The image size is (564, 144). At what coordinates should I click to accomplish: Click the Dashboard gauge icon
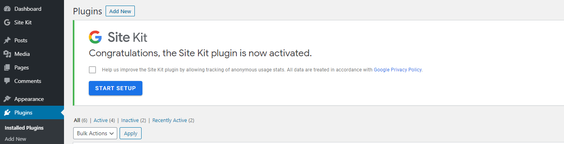[7, 9]
